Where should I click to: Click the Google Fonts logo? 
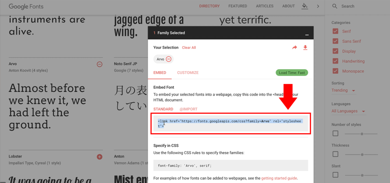(x=26, y=6)
